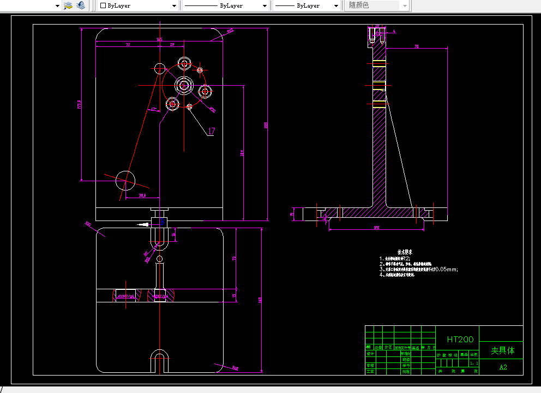
Task: Click the white ByLayer color swatch
Action: 103,5
